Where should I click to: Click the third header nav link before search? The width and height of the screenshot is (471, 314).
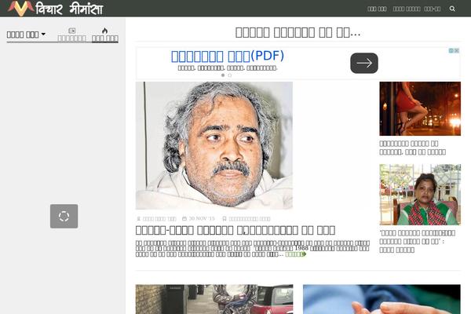(433, 9)
